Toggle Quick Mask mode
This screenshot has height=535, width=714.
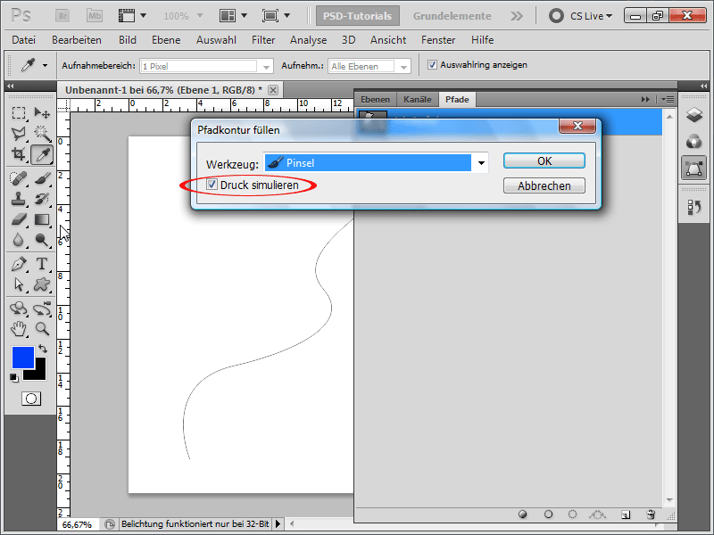[31, 399]
